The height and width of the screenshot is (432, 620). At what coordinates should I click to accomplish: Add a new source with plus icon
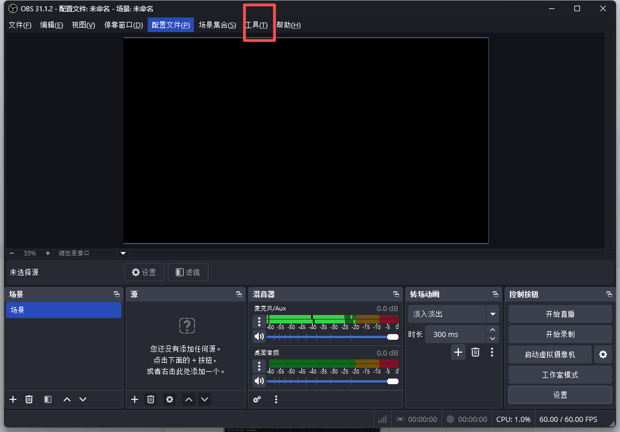pos(135,399)
